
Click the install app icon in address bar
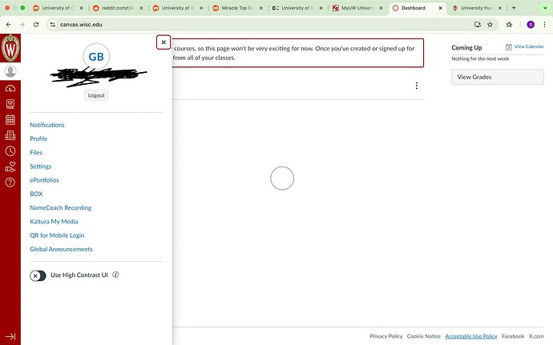coord(478,24)
